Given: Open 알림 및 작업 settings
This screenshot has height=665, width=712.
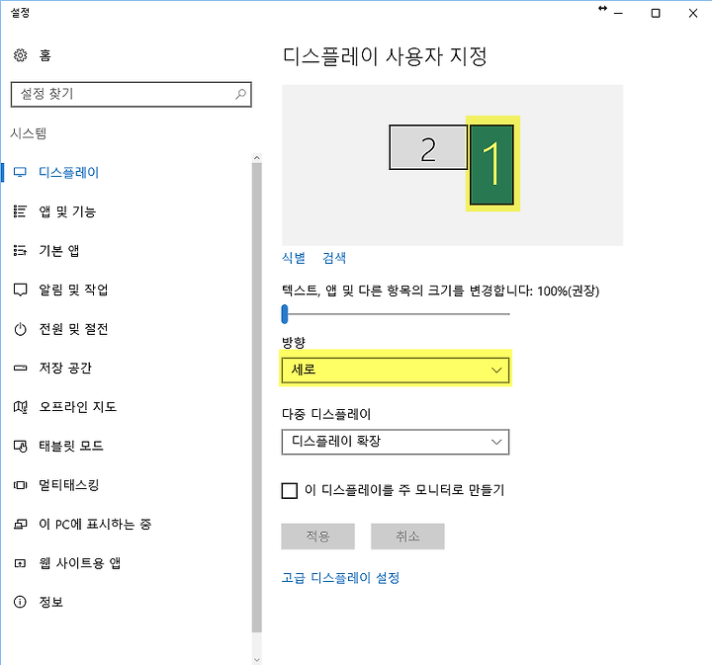Looking at the screenshot, I should [x=73, y=290].
